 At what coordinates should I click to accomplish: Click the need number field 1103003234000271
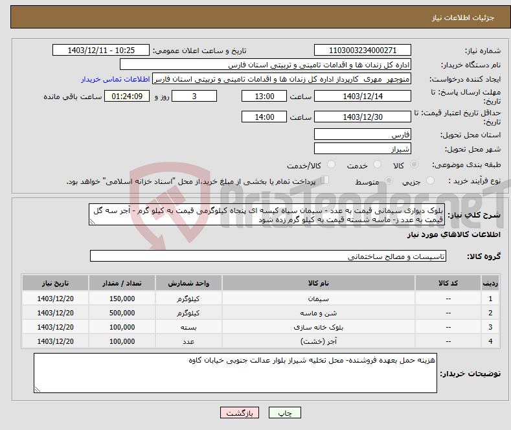point(363,50)
